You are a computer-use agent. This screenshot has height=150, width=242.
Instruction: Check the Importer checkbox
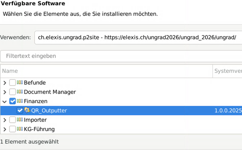[x=12, y=120]
